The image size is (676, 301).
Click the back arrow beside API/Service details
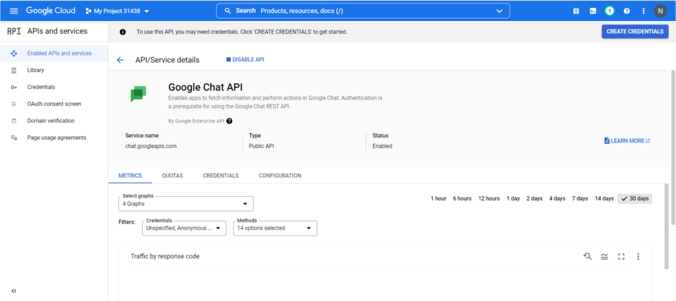click(x=120, y=60)
